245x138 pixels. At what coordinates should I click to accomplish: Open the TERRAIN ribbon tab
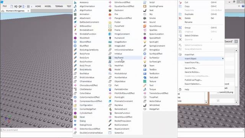[x=59, y=6]
